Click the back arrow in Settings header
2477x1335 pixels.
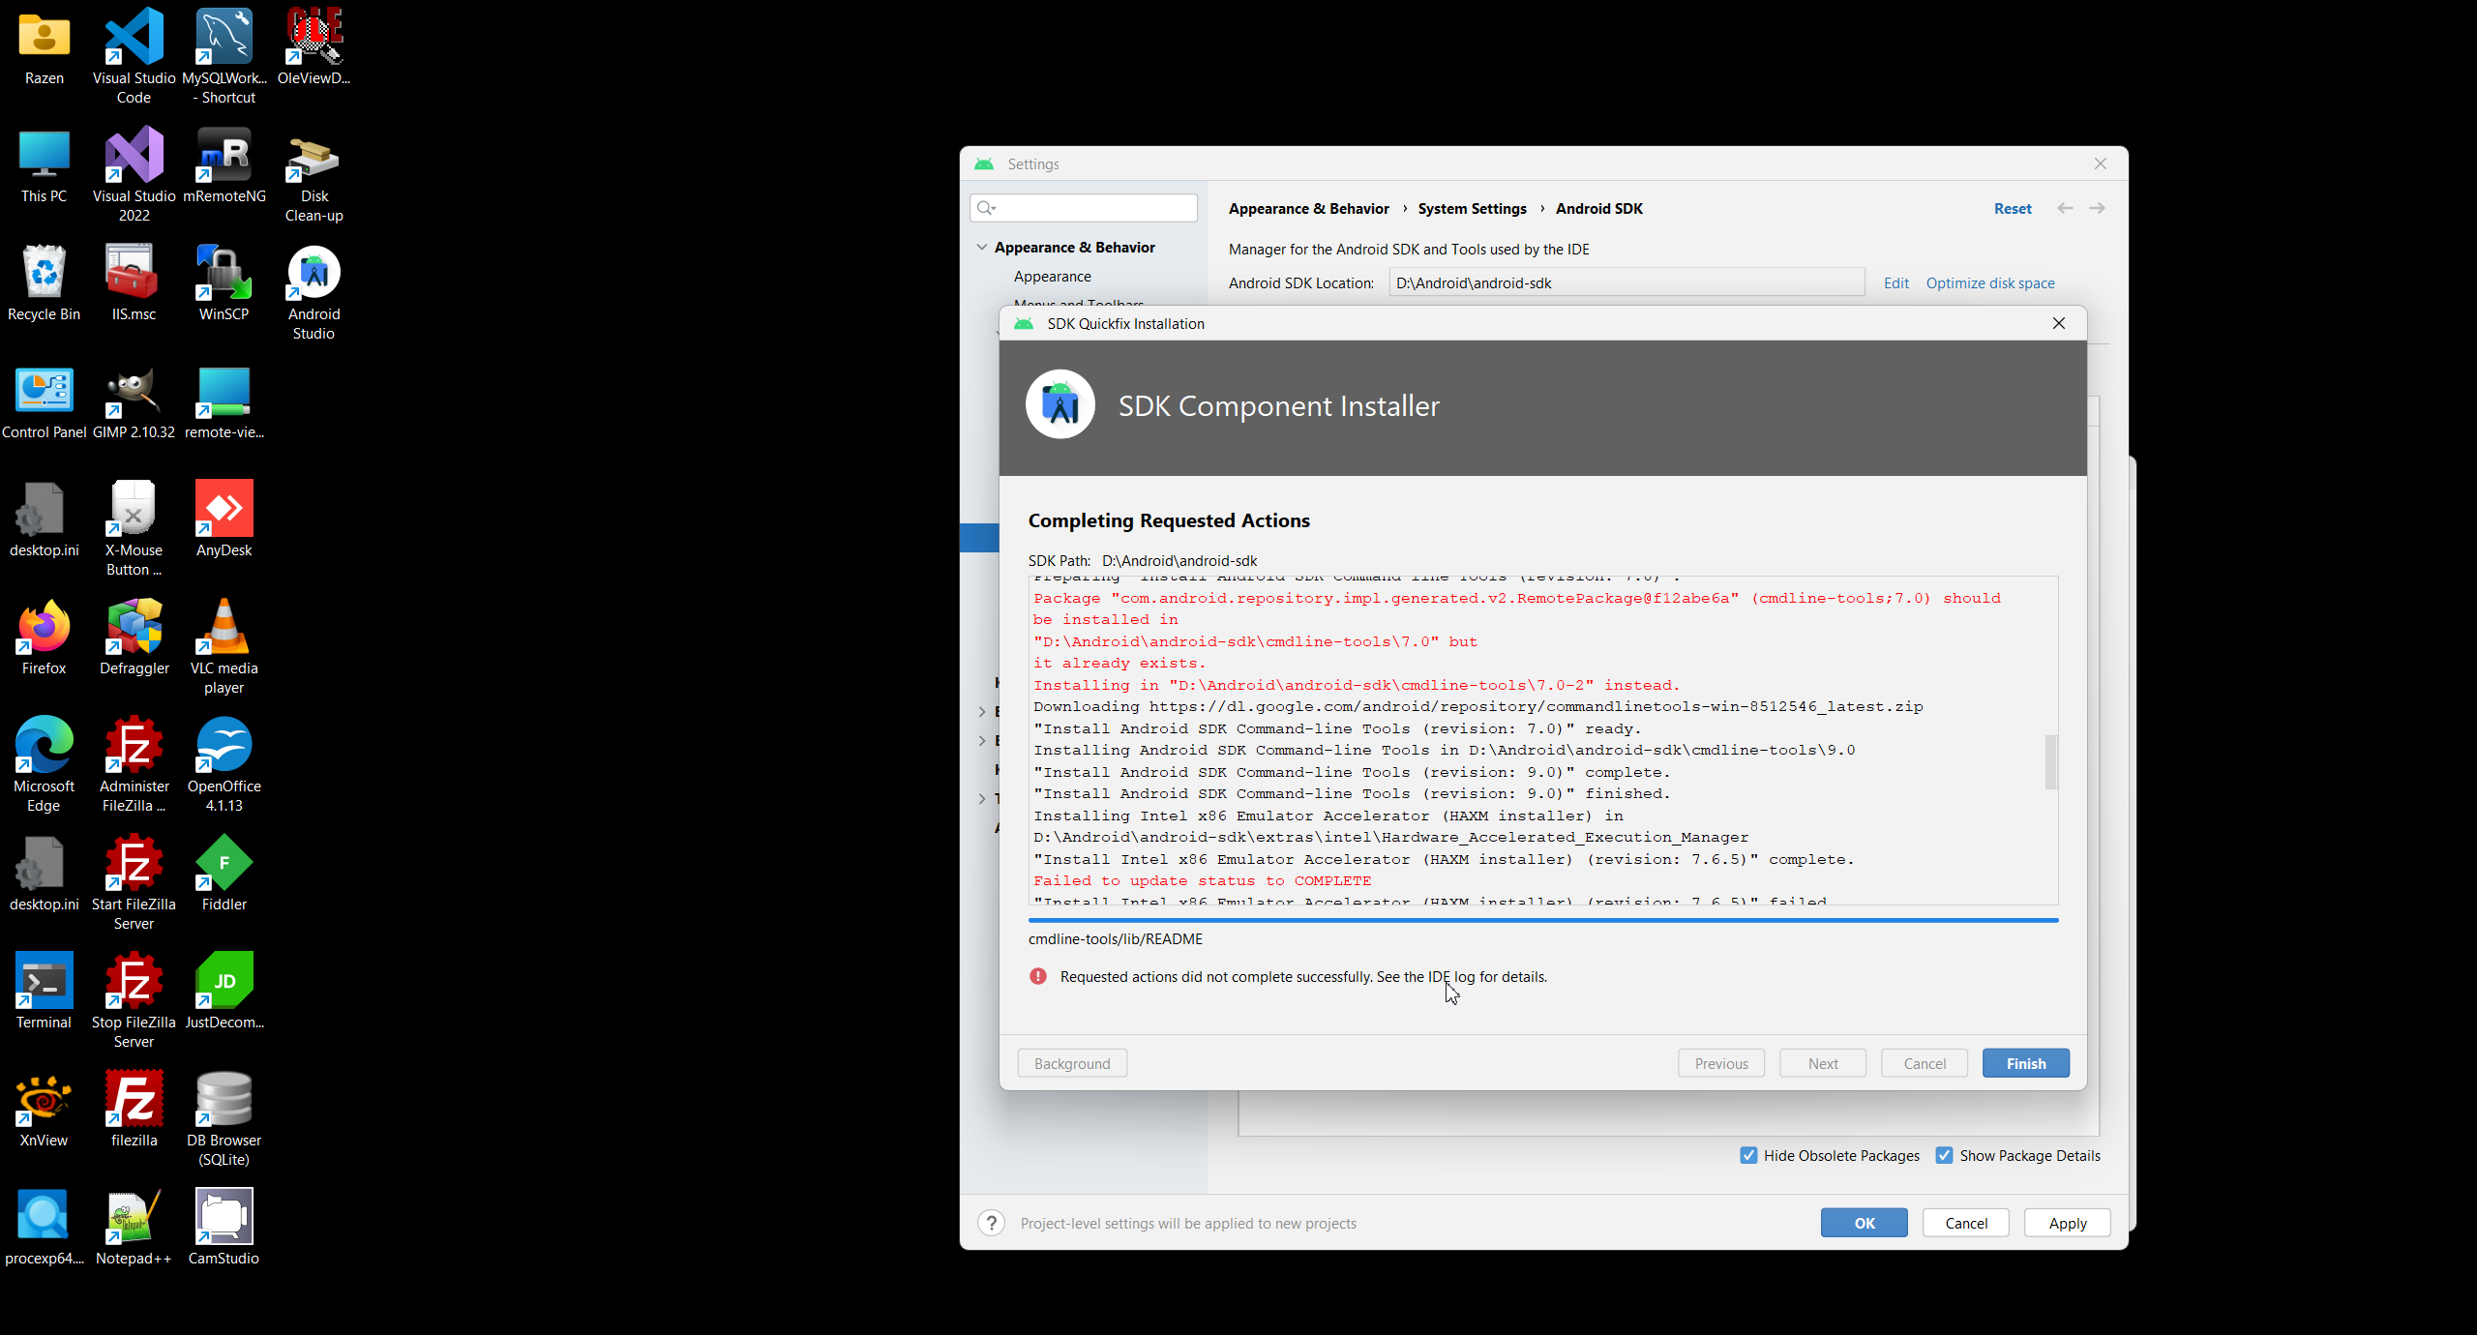coord(2065,209)
